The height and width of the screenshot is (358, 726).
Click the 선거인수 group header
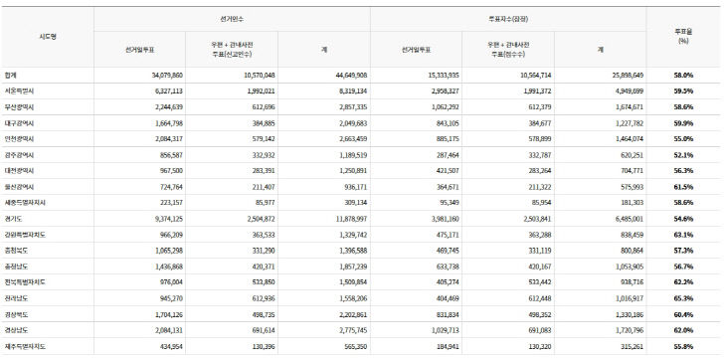[232, 20]
